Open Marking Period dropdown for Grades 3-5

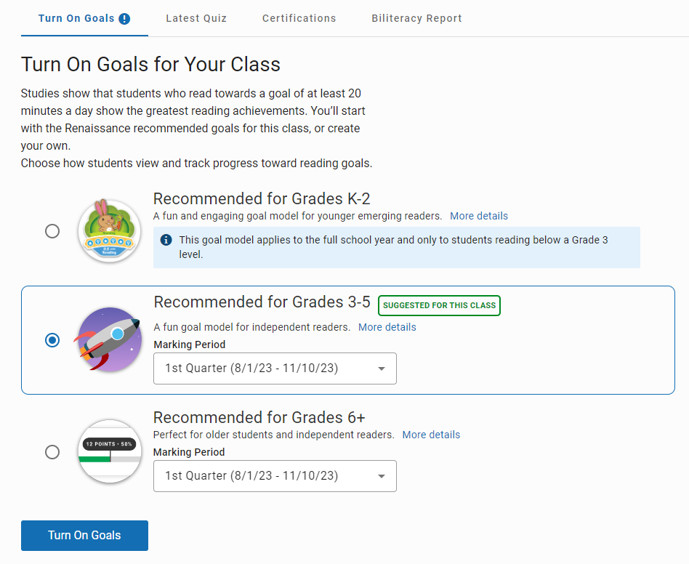[275, 368]
